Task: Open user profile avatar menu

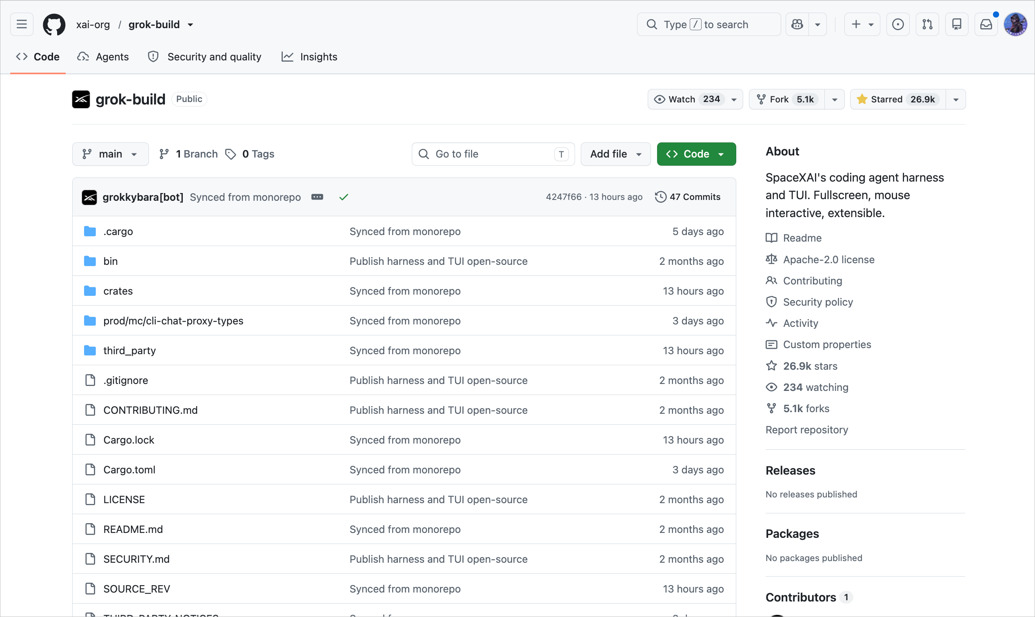Action: pyautogui.click(x=1015, y=24)
